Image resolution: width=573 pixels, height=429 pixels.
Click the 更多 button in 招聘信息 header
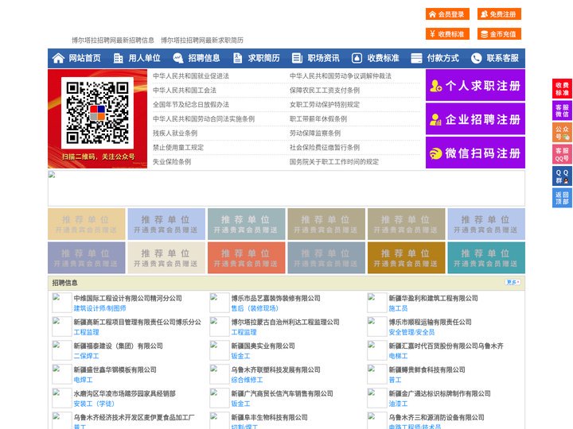coord(513,282)
